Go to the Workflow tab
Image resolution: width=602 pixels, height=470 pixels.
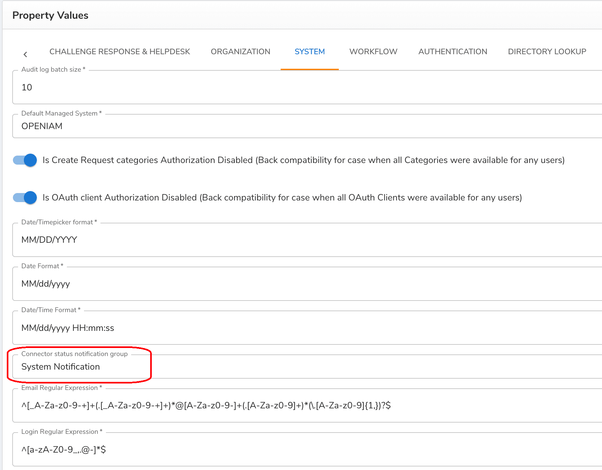coord(373,52)
